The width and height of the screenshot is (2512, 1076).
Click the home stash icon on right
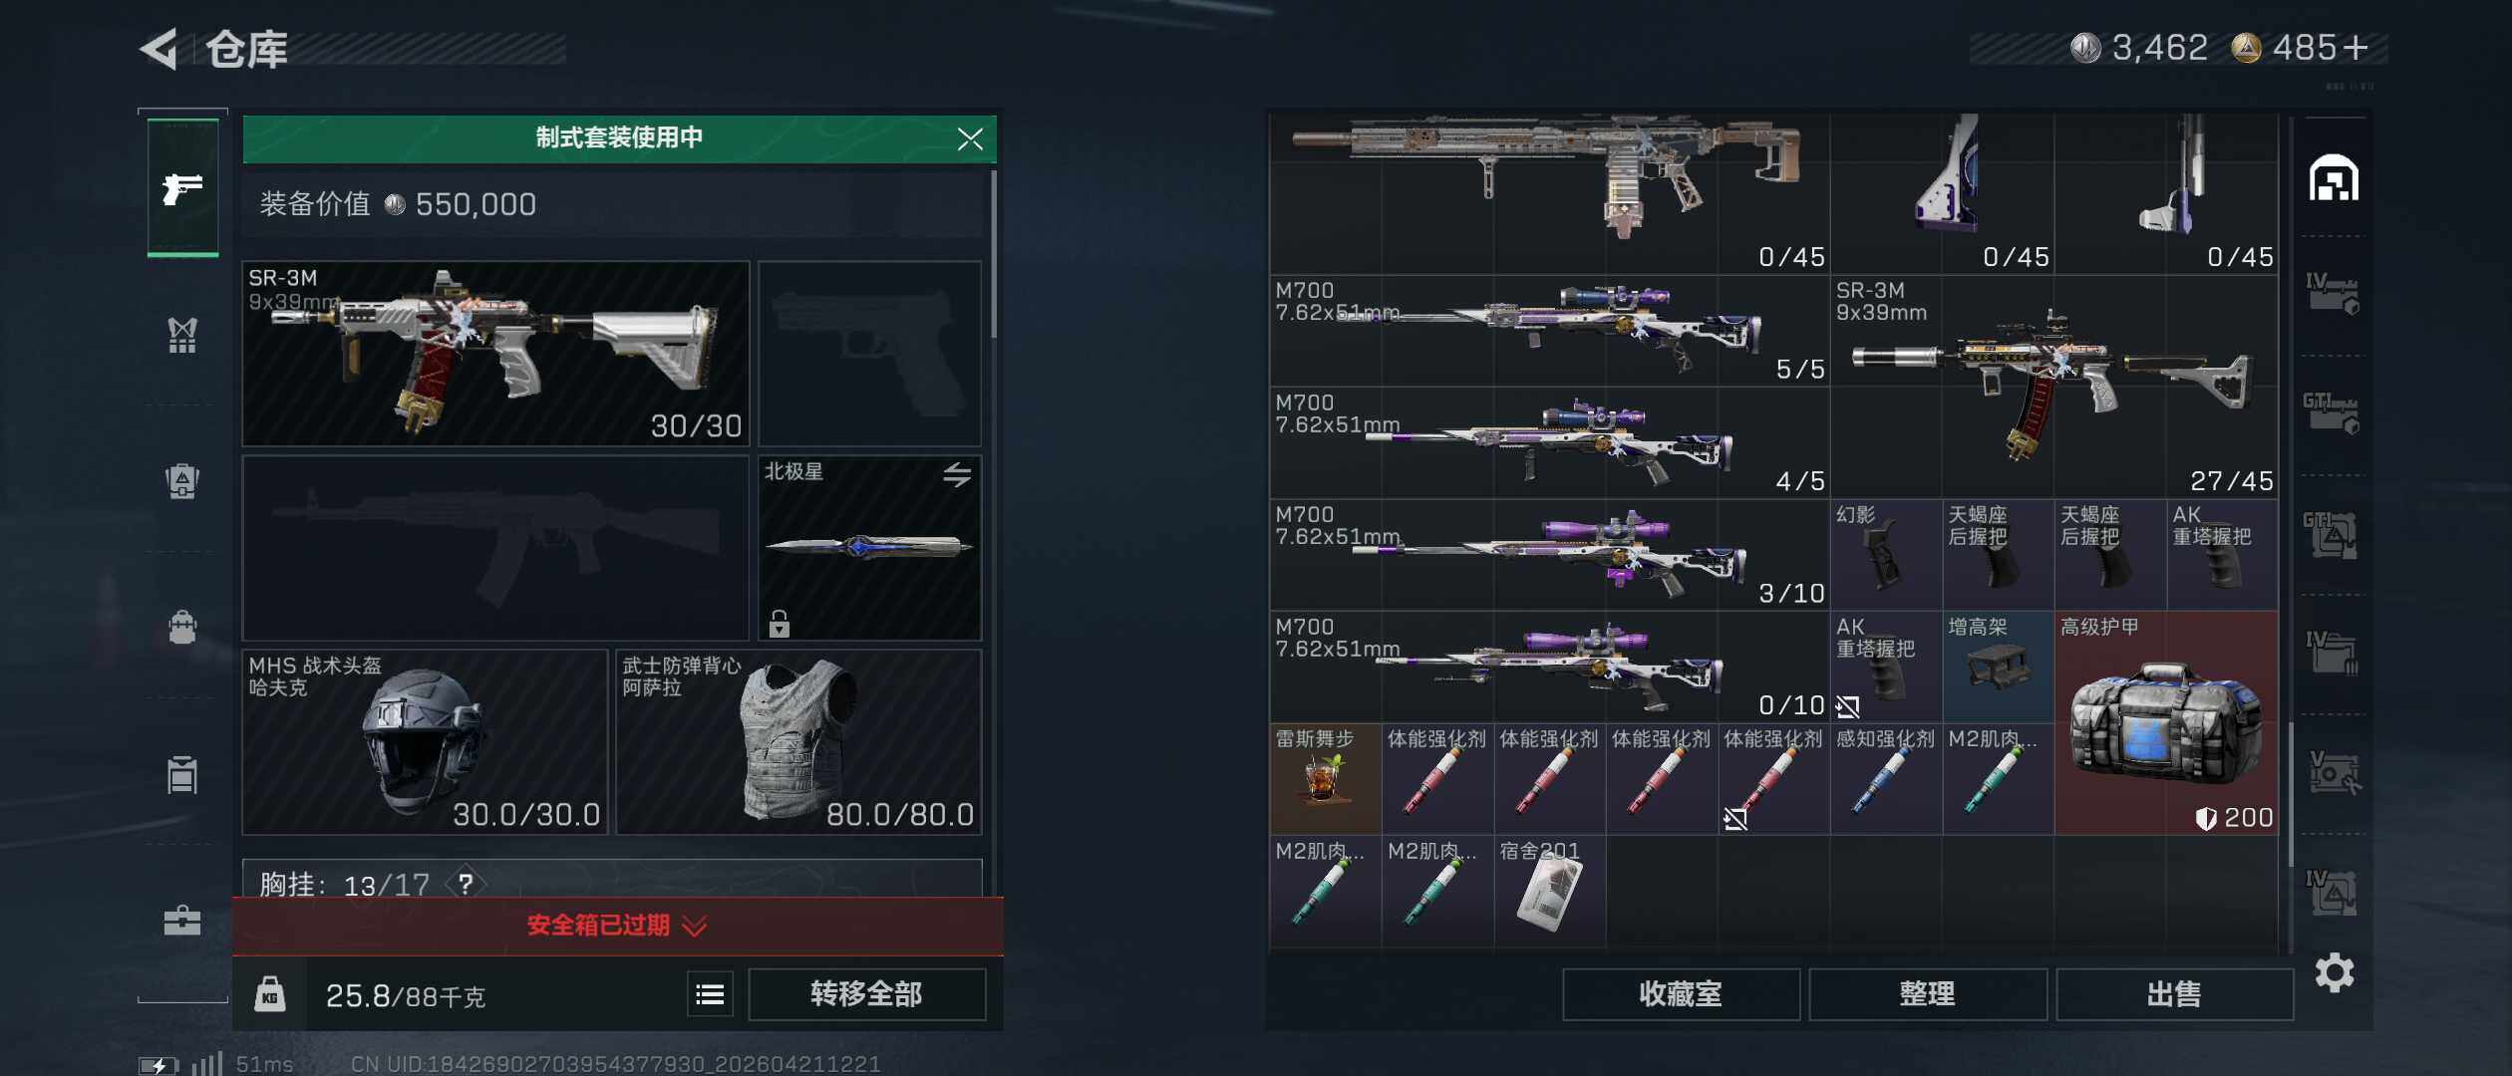coord(2334,178)
